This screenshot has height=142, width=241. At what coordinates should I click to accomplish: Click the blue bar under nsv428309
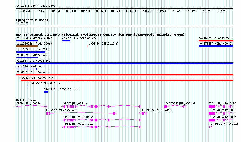[27, 41]
